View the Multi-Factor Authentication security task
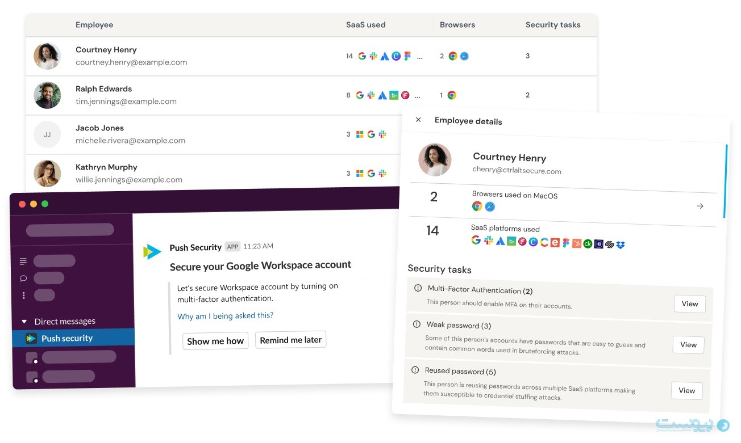Screen dimensions: 741x443 [690, 303]
